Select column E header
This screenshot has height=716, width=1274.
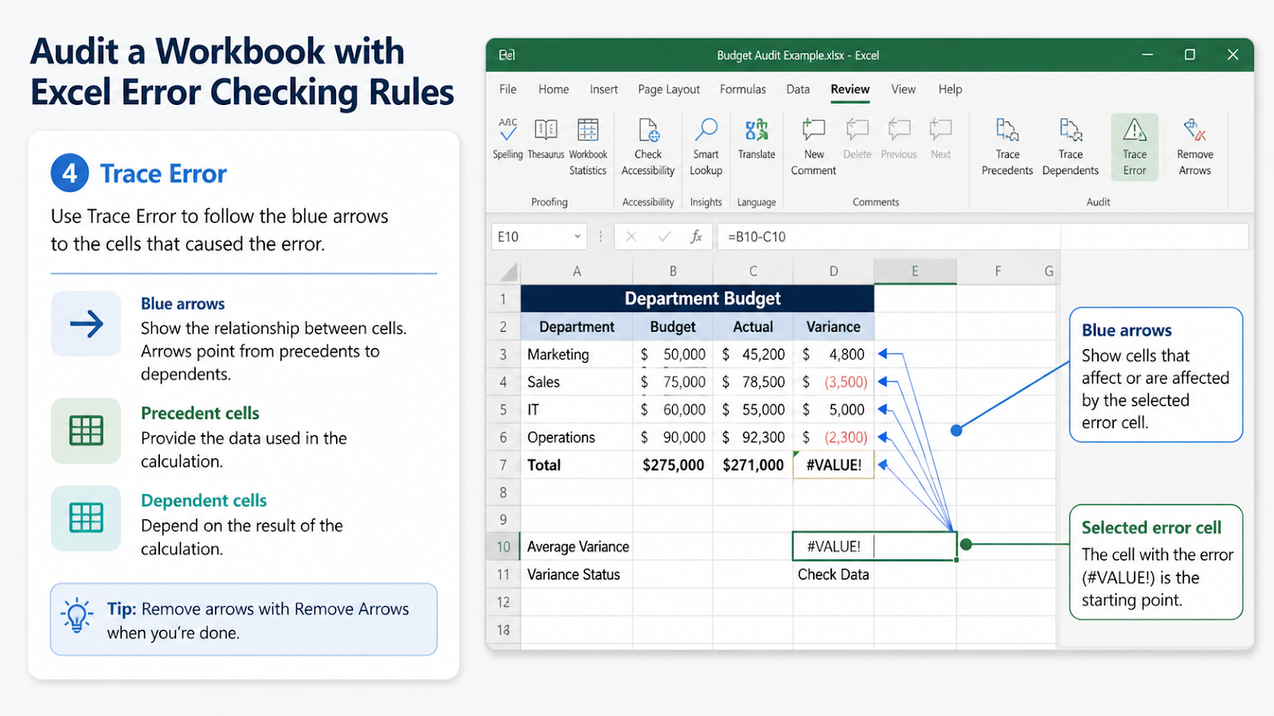[915, 271]
